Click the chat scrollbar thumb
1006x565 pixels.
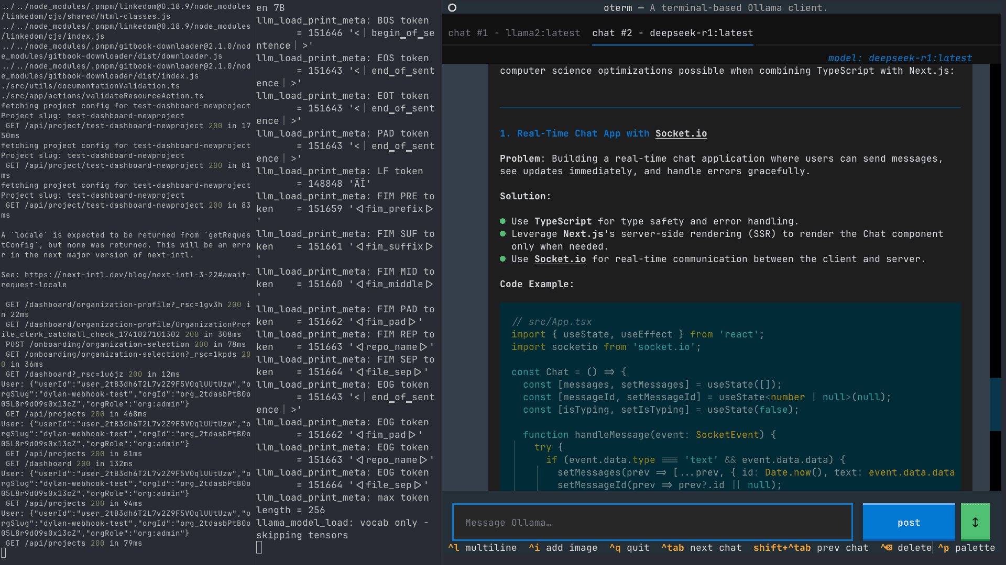(x=995, y=404)
